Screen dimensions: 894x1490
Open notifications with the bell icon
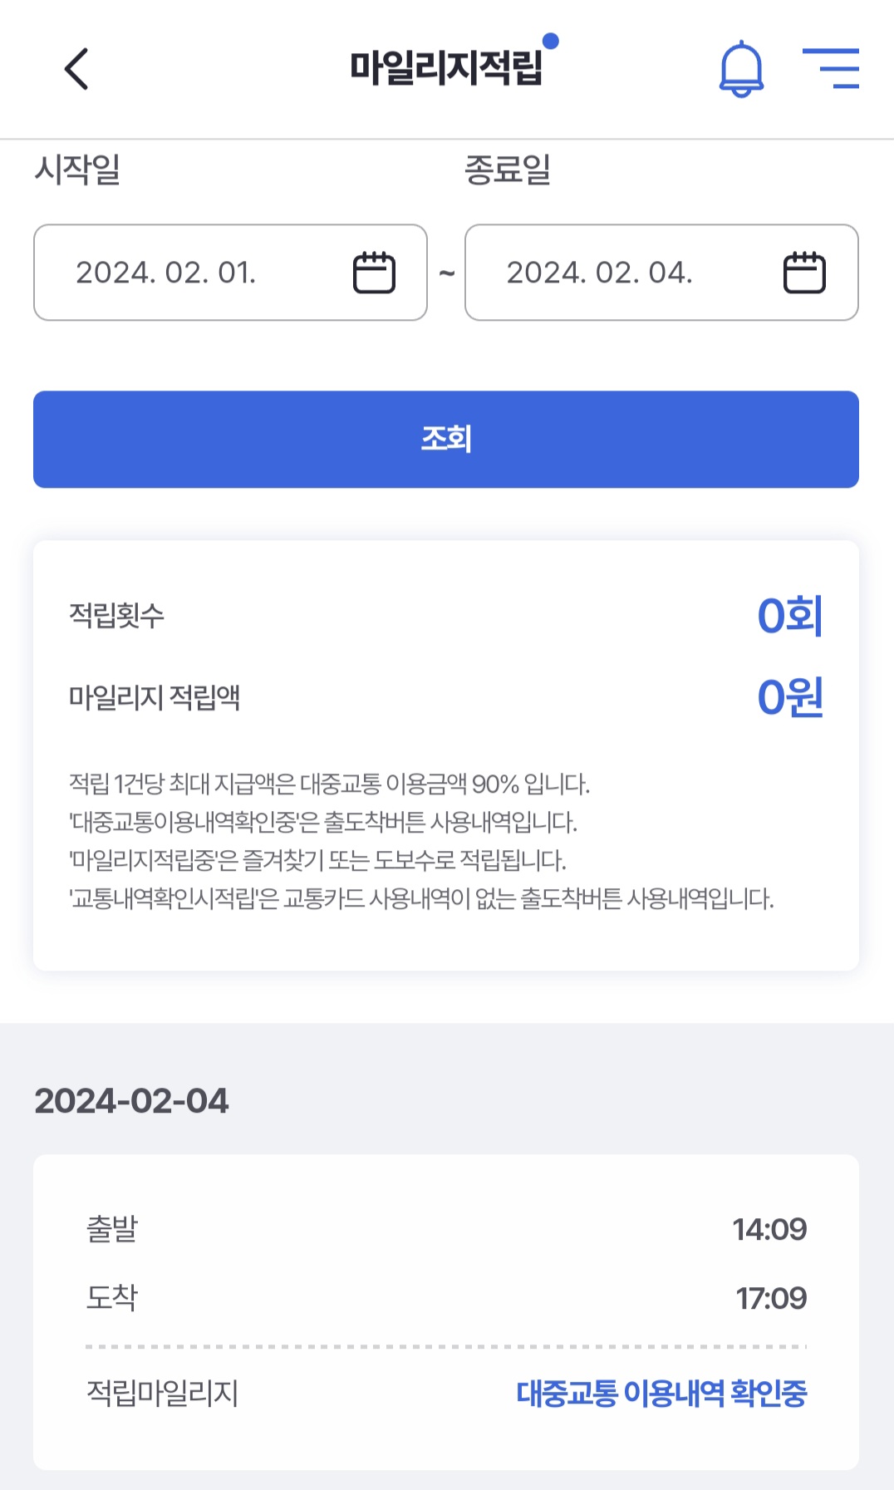point(740,68)
